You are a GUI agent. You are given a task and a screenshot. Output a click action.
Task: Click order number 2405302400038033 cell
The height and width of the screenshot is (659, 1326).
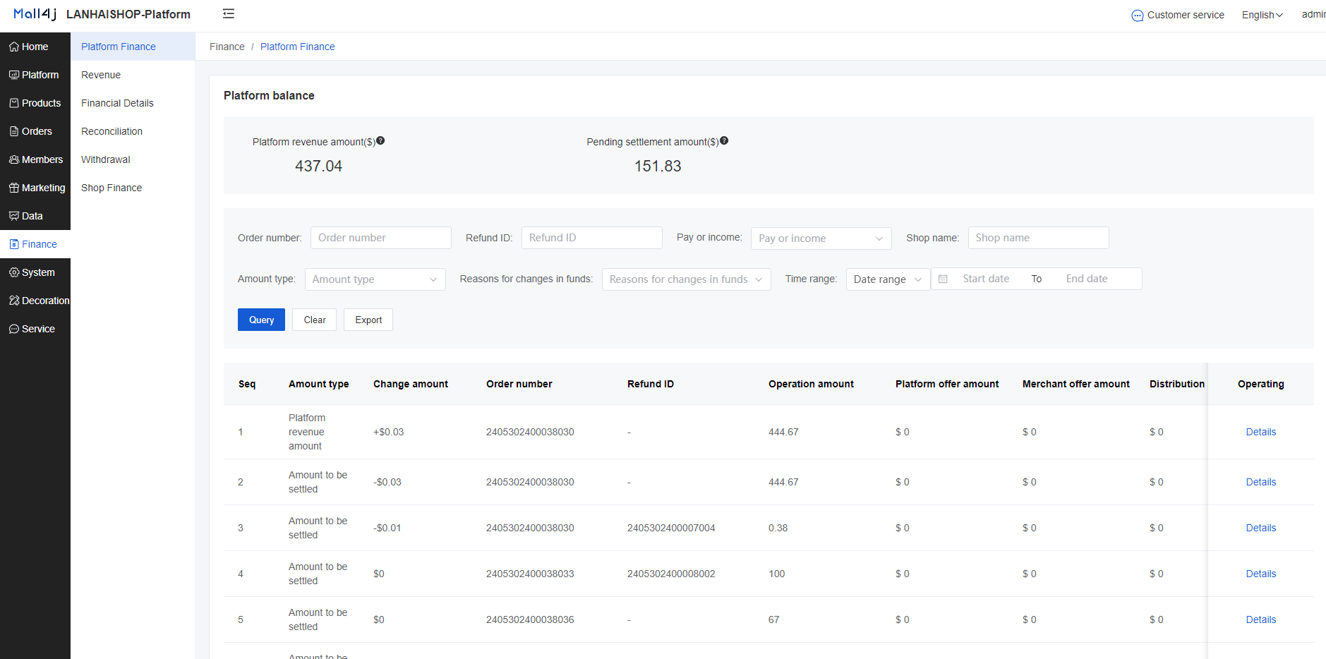click(530, 574)
